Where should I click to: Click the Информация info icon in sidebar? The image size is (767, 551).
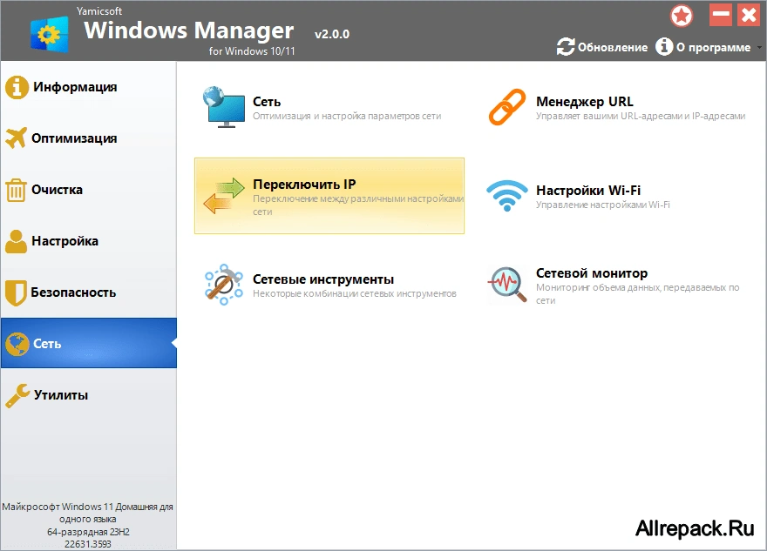[x=17, y=87]
